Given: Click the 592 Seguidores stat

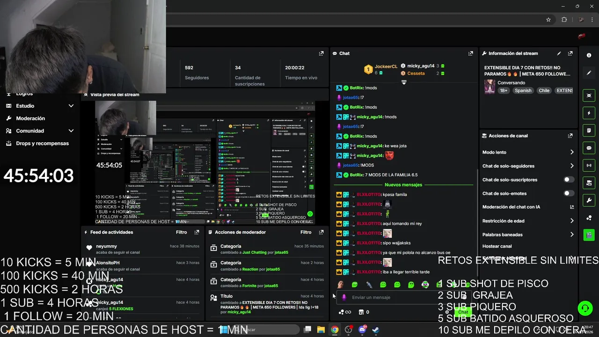Looking at the screenshot, I should pos(197,73).
